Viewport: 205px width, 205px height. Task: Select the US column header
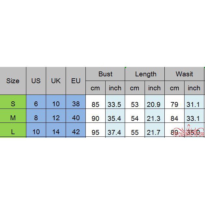tap(36, 81)
